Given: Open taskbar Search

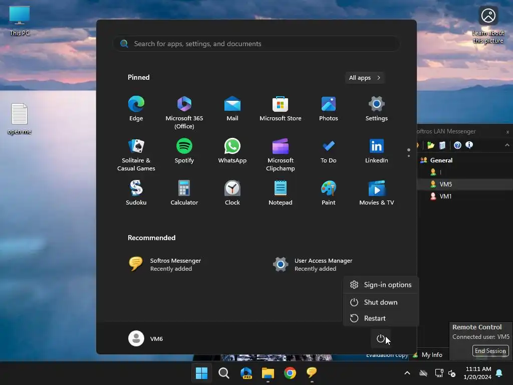Looking at the screenshot, I should [224, 373].
